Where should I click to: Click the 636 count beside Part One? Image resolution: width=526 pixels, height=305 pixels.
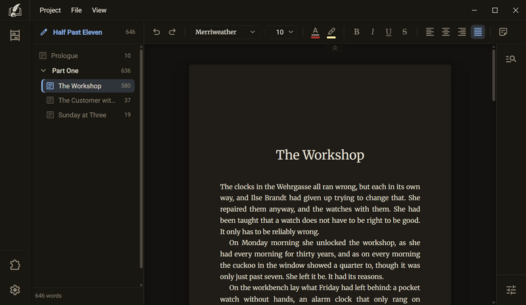[x=126, y=71]
